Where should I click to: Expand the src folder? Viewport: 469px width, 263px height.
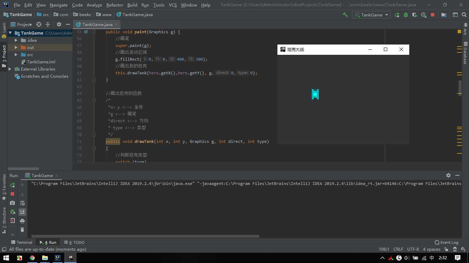point(16,55)
